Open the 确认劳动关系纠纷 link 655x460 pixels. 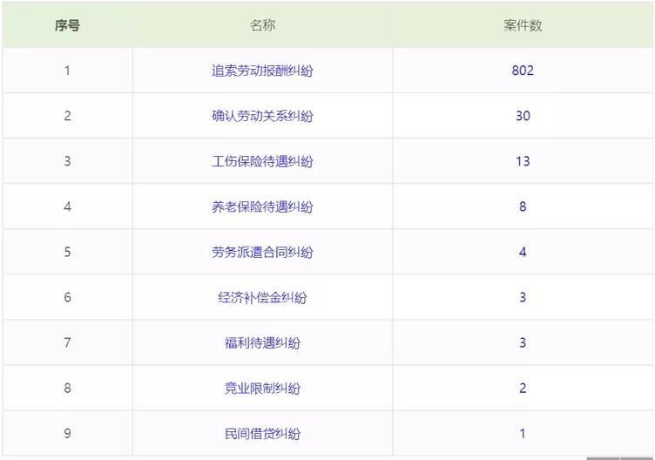click(262, 116)
